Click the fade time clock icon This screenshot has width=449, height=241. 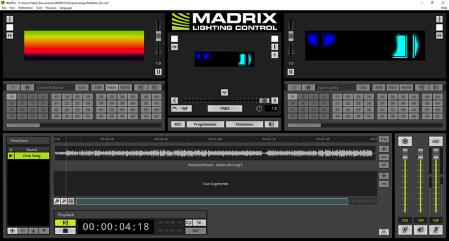click(x=259, y=108)
